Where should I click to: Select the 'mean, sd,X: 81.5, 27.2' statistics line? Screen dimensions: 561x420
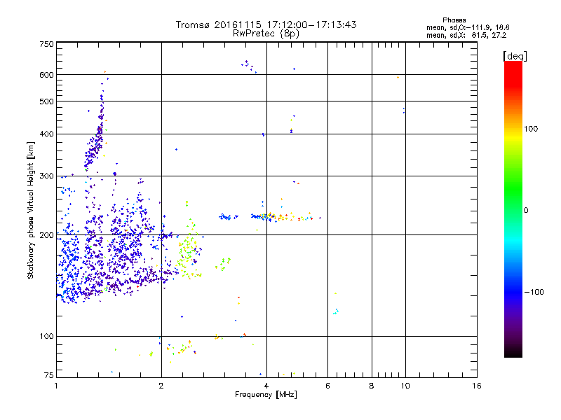tap(466, 35)
